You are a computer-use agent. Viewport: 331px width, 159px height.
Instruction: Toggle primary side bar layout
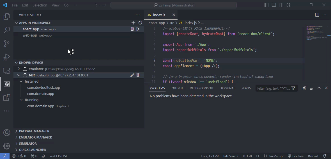[x=266, y=5]
